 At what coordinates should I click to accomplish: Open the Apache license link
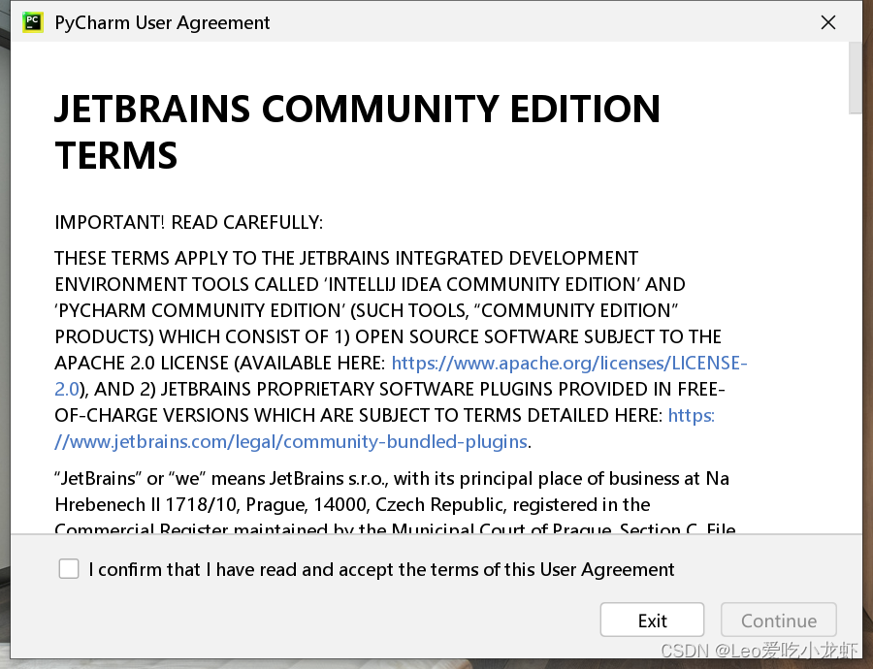[x=569, y=363]
